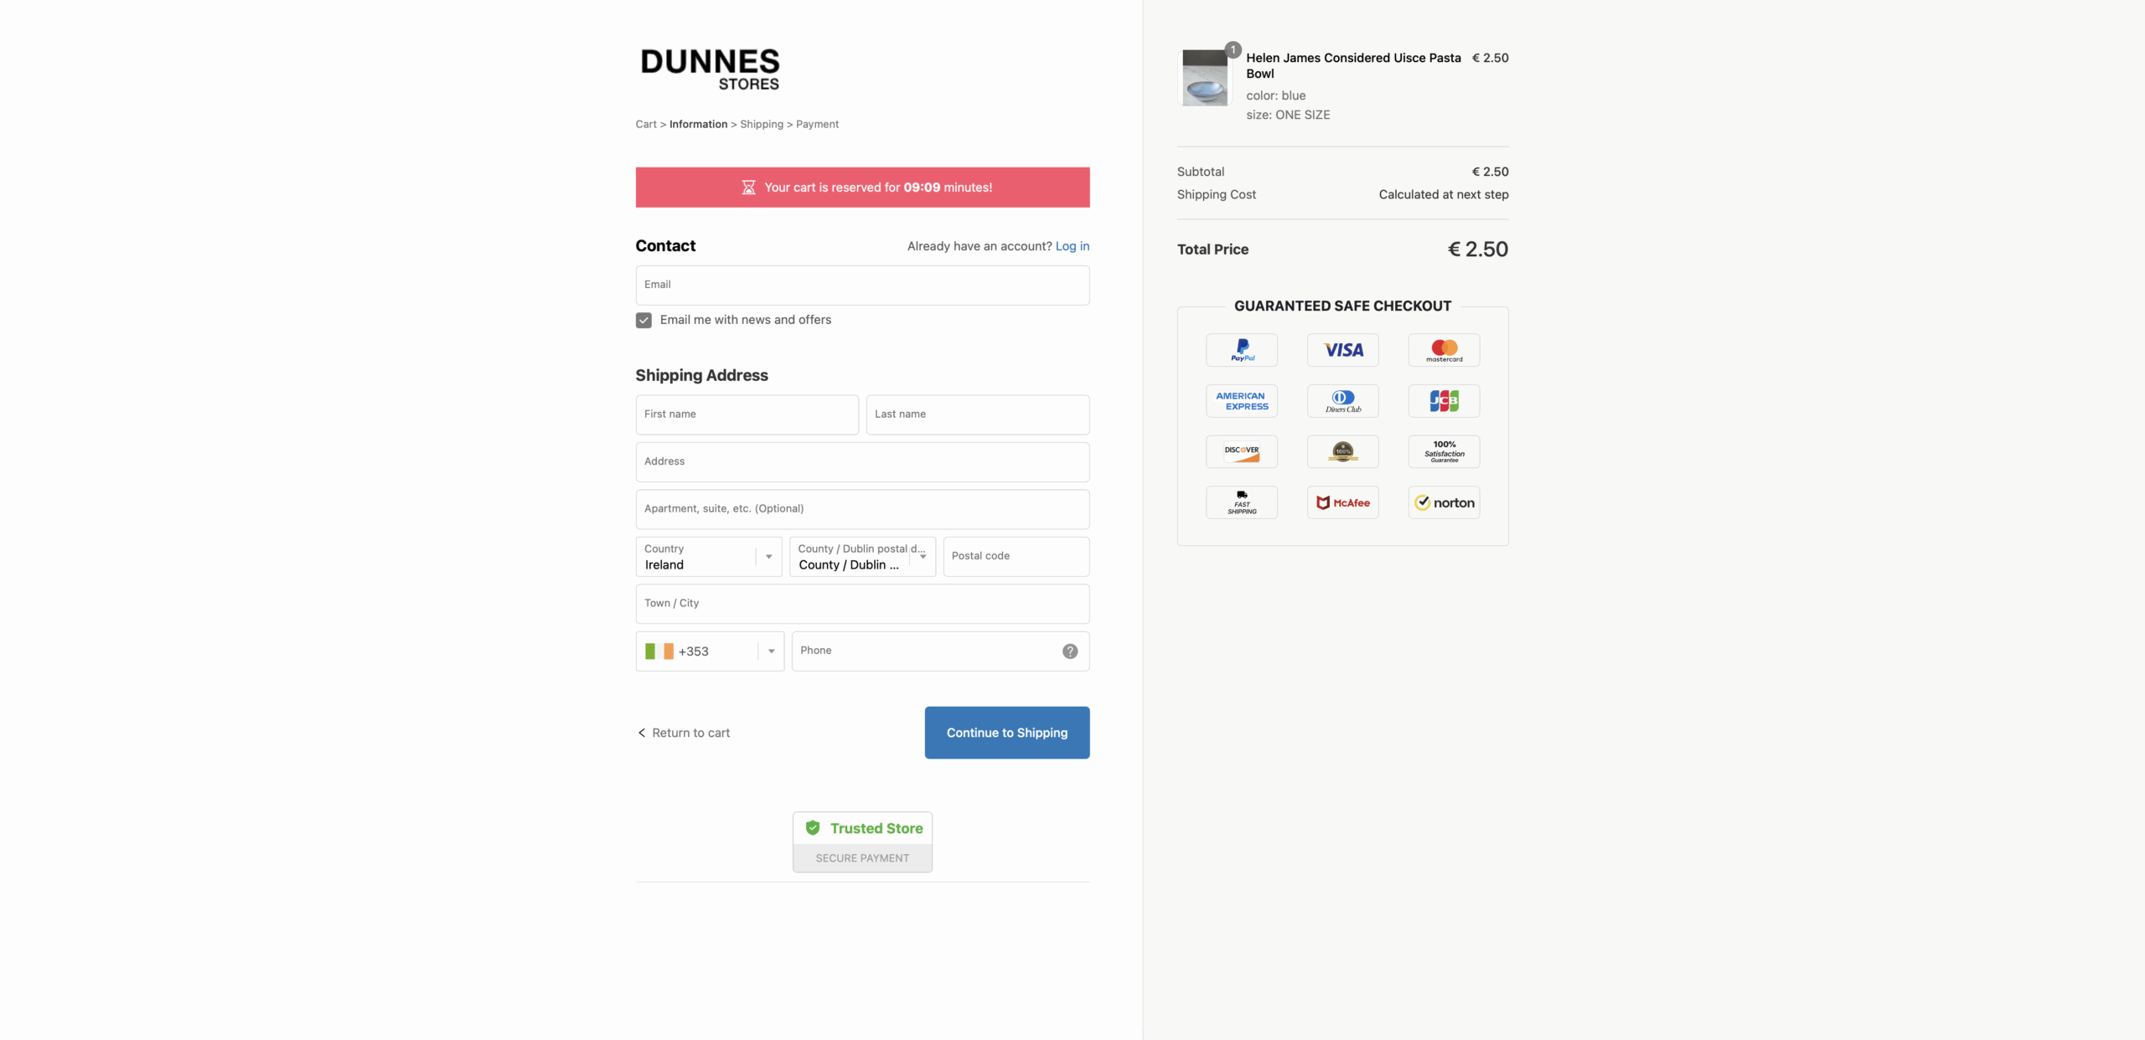
Task: Click the Dunnes Stores logo
Action: click(710, 69)
